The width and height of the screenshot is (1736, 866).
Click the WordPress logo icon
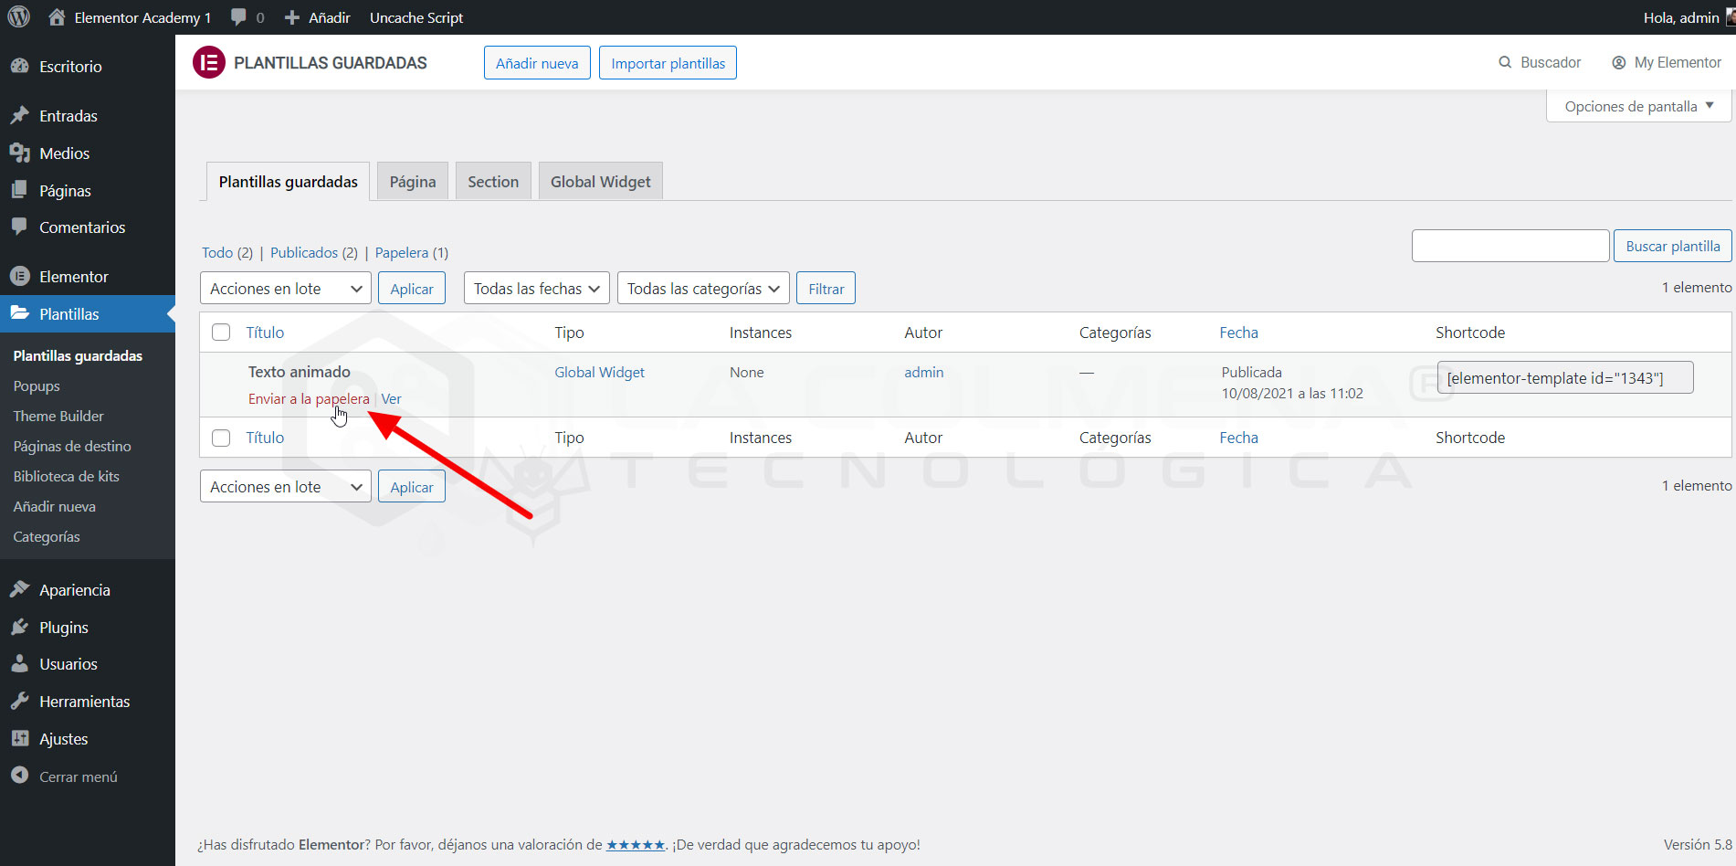click(x=19, y=17)
